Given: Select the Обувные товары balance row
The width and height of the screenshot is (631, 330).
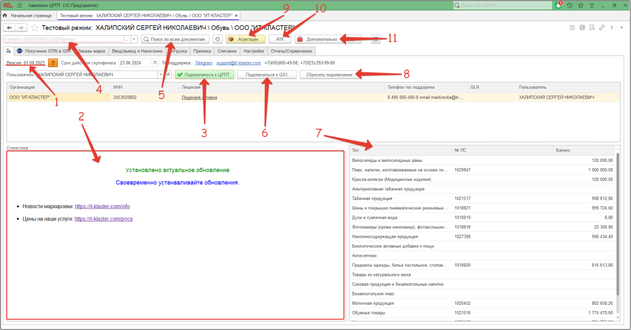Looking at the screenshot, I should pyautogui.click(x=482, y=313).
